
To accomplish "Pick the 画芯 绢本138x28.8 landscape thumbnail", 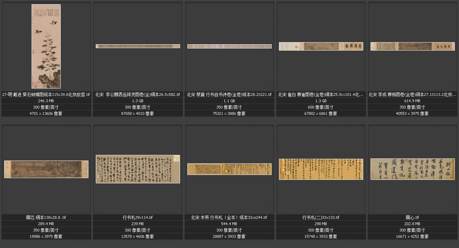I will [x=46, y=169].
